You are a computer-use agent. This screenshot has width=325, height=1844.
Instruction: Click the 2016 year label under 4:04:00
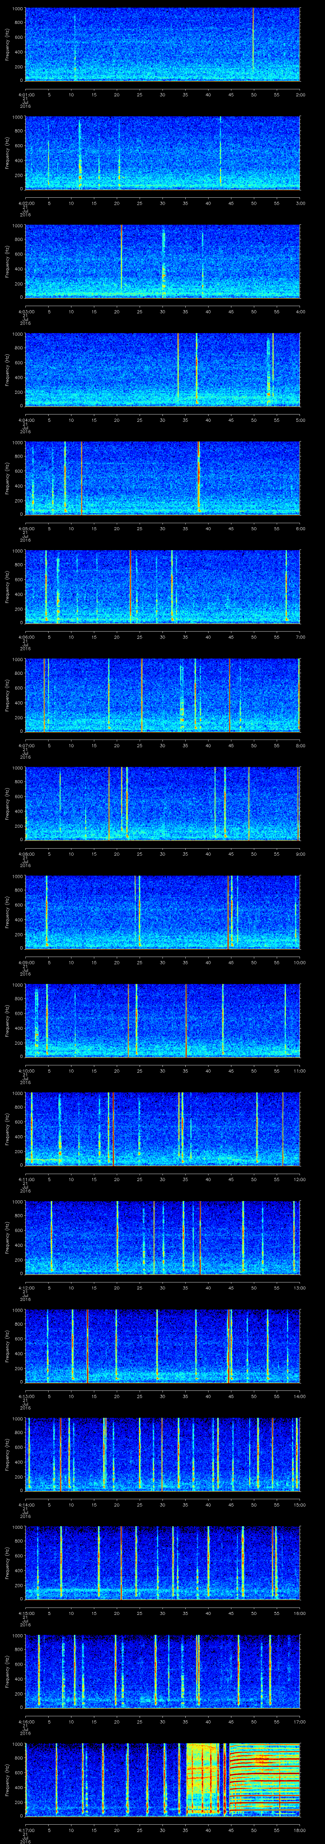coord(26,432)
